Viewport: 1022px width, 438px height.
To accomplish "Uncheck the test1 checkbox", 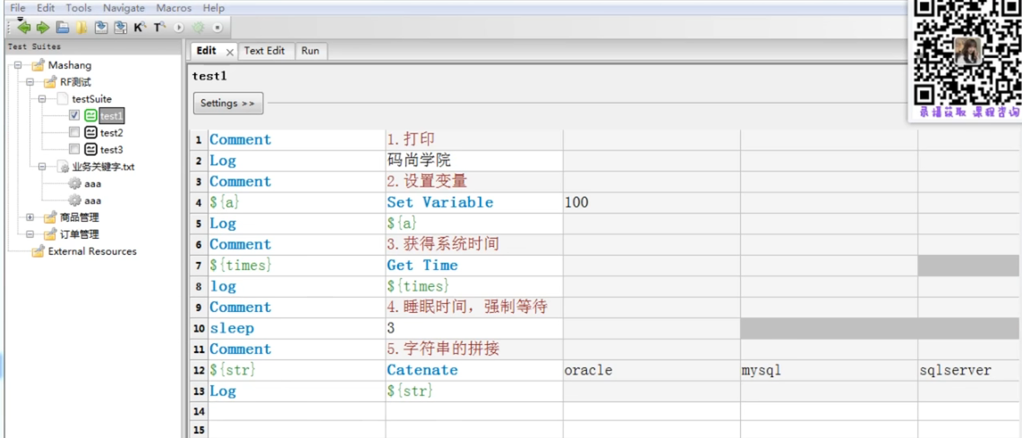I will click(x=74, y=115).
